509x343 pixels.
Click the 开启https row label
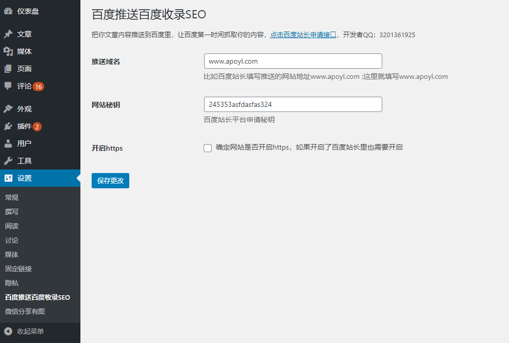pos(107,148)
